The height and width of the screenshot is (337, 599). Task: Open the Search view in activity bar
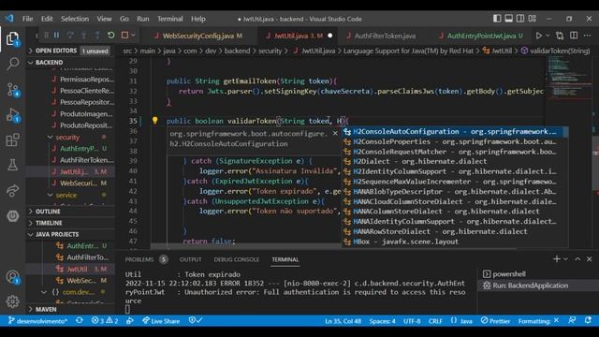tap(12, 64)
